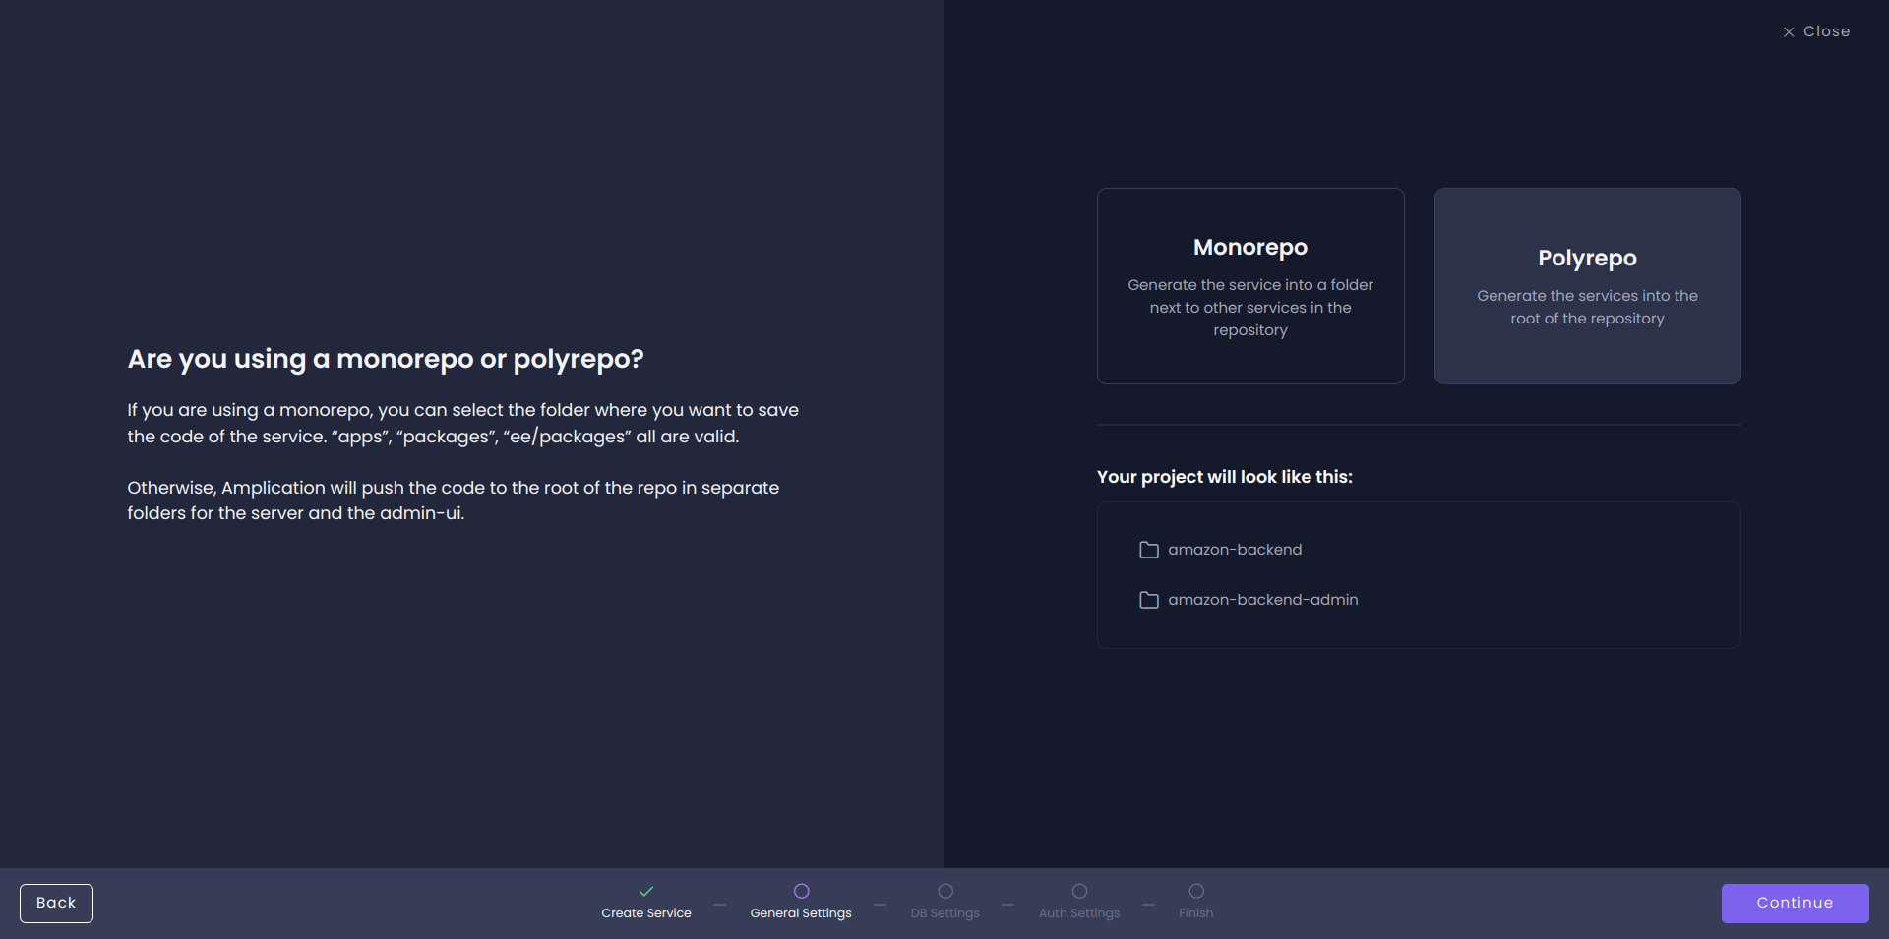Click the General Settings step circle
This screenshot has height=939, width=1889.
(x=800, y=892)
